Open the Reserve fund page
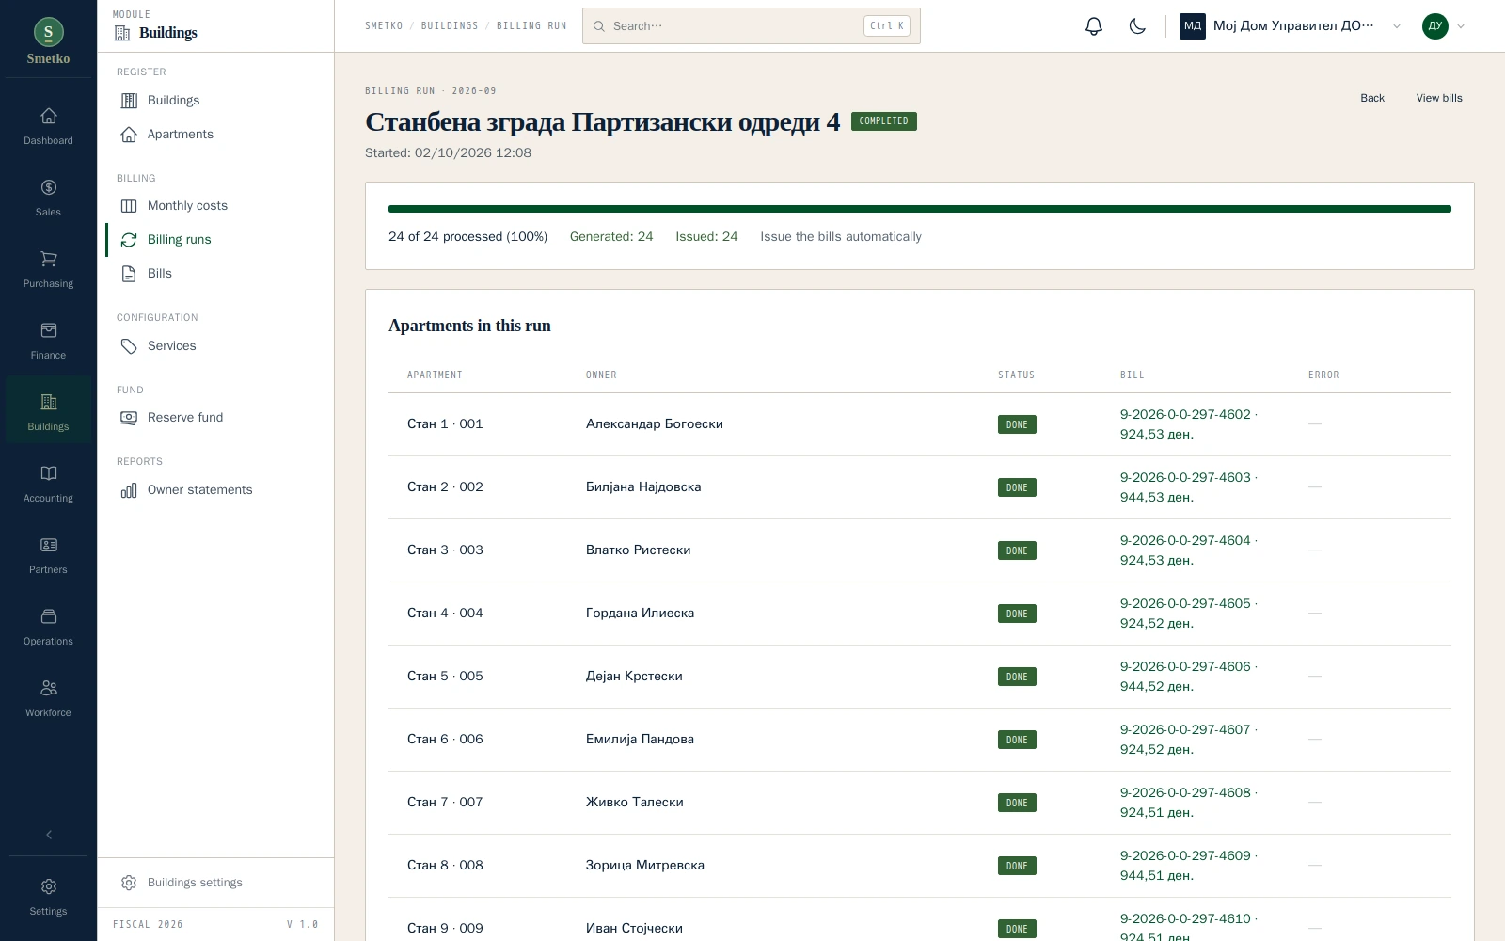Screen dimensions: 1505x941 point(215,417)
